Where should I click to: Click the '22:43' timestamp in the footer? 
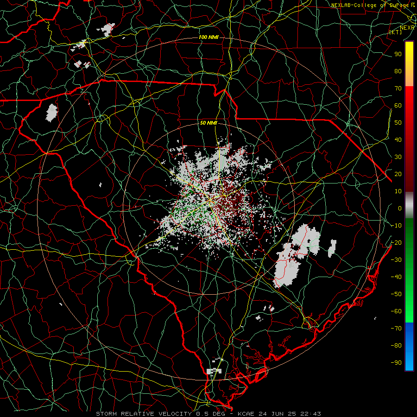310,414
